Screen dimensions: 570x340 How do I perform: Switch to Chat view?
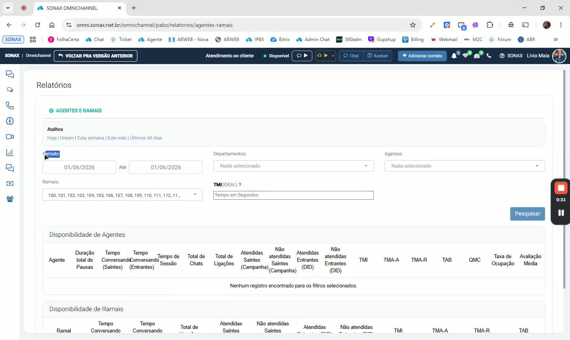[x=351, y=56]
